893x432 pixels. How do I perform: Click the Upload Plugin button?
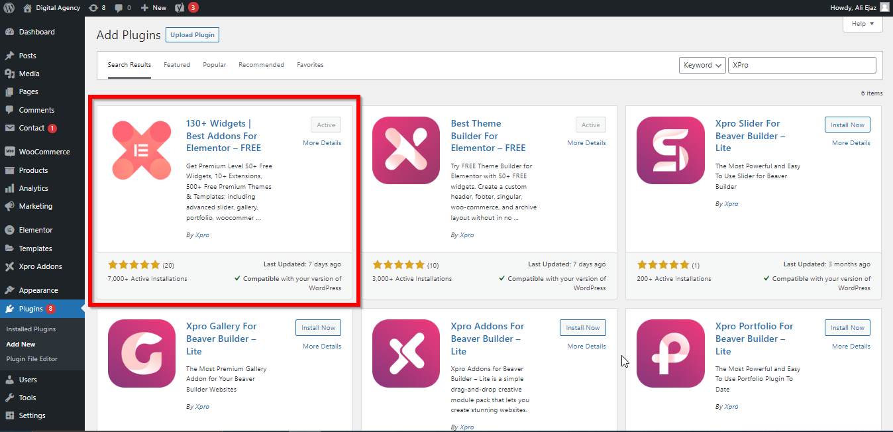(192, 35)
